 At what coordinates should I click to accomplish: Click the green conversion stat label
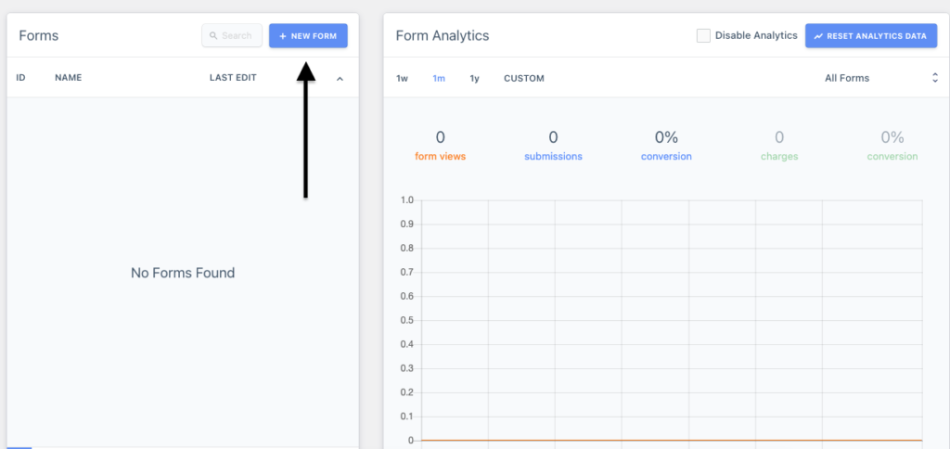pos(892,157)
